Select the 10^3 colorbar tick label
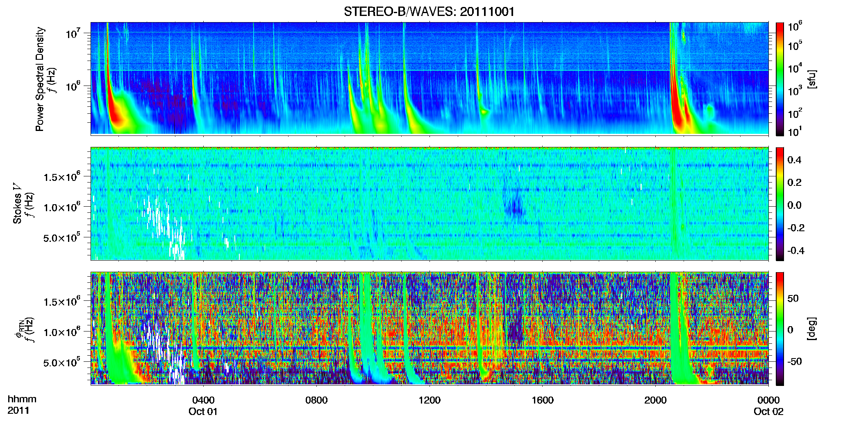859x442 pixels. (794, 91)
